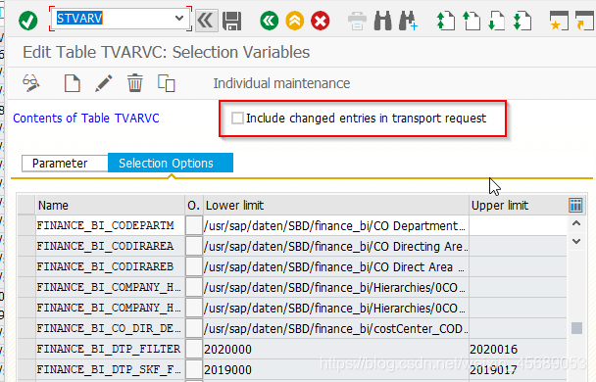Click the FINANCE_BI_DTP_SKF_F name cell

point(110,369)
